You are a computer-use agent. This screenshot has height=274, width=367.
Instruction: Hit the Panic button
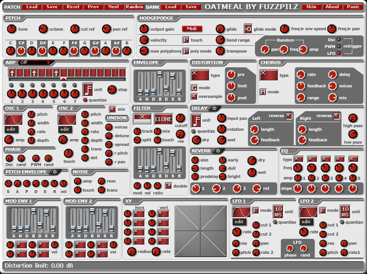tap(353, 7)
